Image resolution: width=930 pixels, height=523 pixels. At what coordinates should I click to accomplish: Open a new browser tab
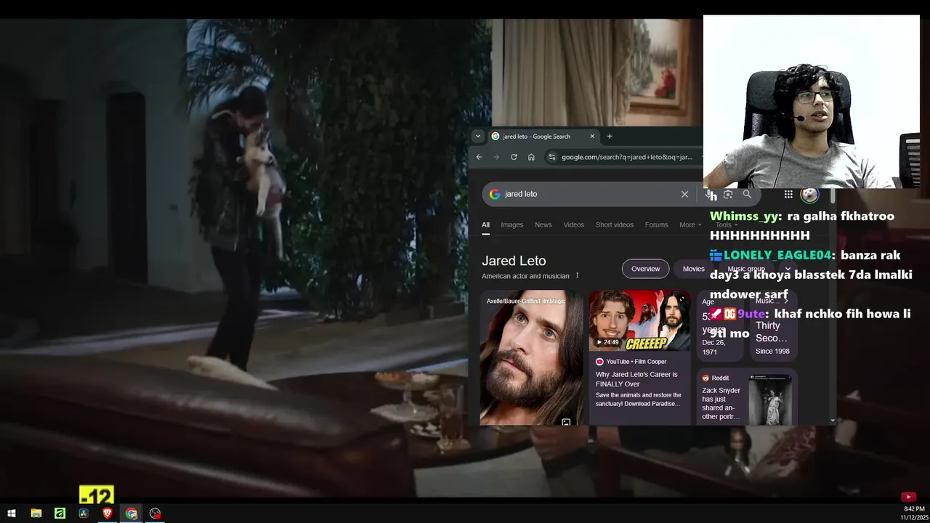pos(610,136)
